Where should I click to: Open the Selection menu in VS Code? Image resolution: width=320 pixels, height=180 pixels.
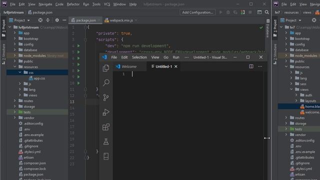(x=139, y=57)
